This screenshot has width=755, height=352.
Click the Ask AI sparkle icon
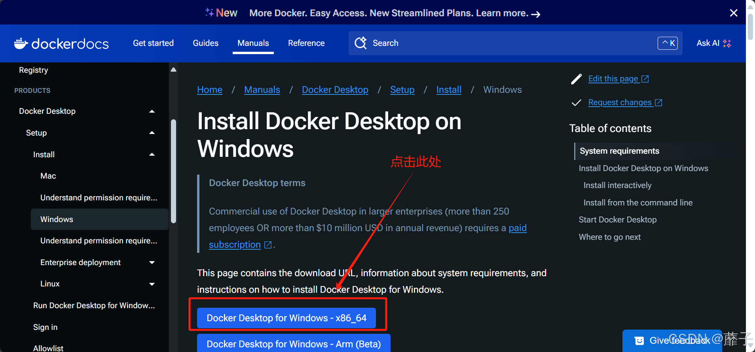[x=727, y=43]
